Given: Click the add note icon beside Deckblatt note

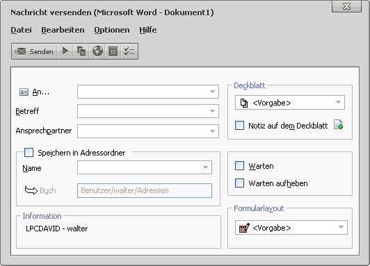Looking at the screenshot, I should coord(338,124).
